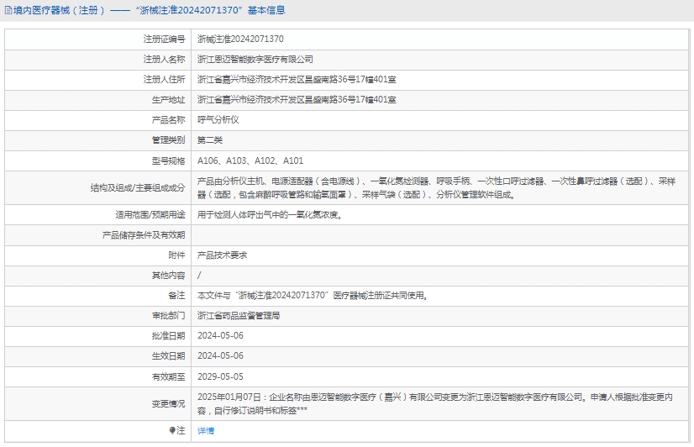Click the page title 境内医疗器械（注册）

tap(60, 11)
